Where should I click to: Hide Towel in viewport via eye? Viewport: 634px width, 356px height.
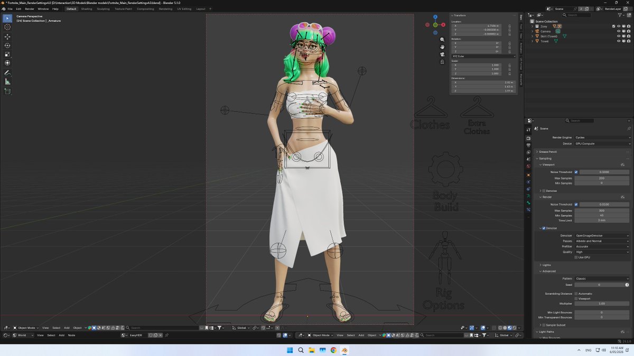[619, 41]
